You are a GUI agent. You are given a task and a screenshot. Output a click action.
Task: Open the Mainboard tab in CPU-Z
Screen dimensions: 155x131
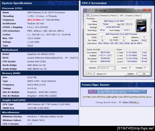click(x=104, y=16)
